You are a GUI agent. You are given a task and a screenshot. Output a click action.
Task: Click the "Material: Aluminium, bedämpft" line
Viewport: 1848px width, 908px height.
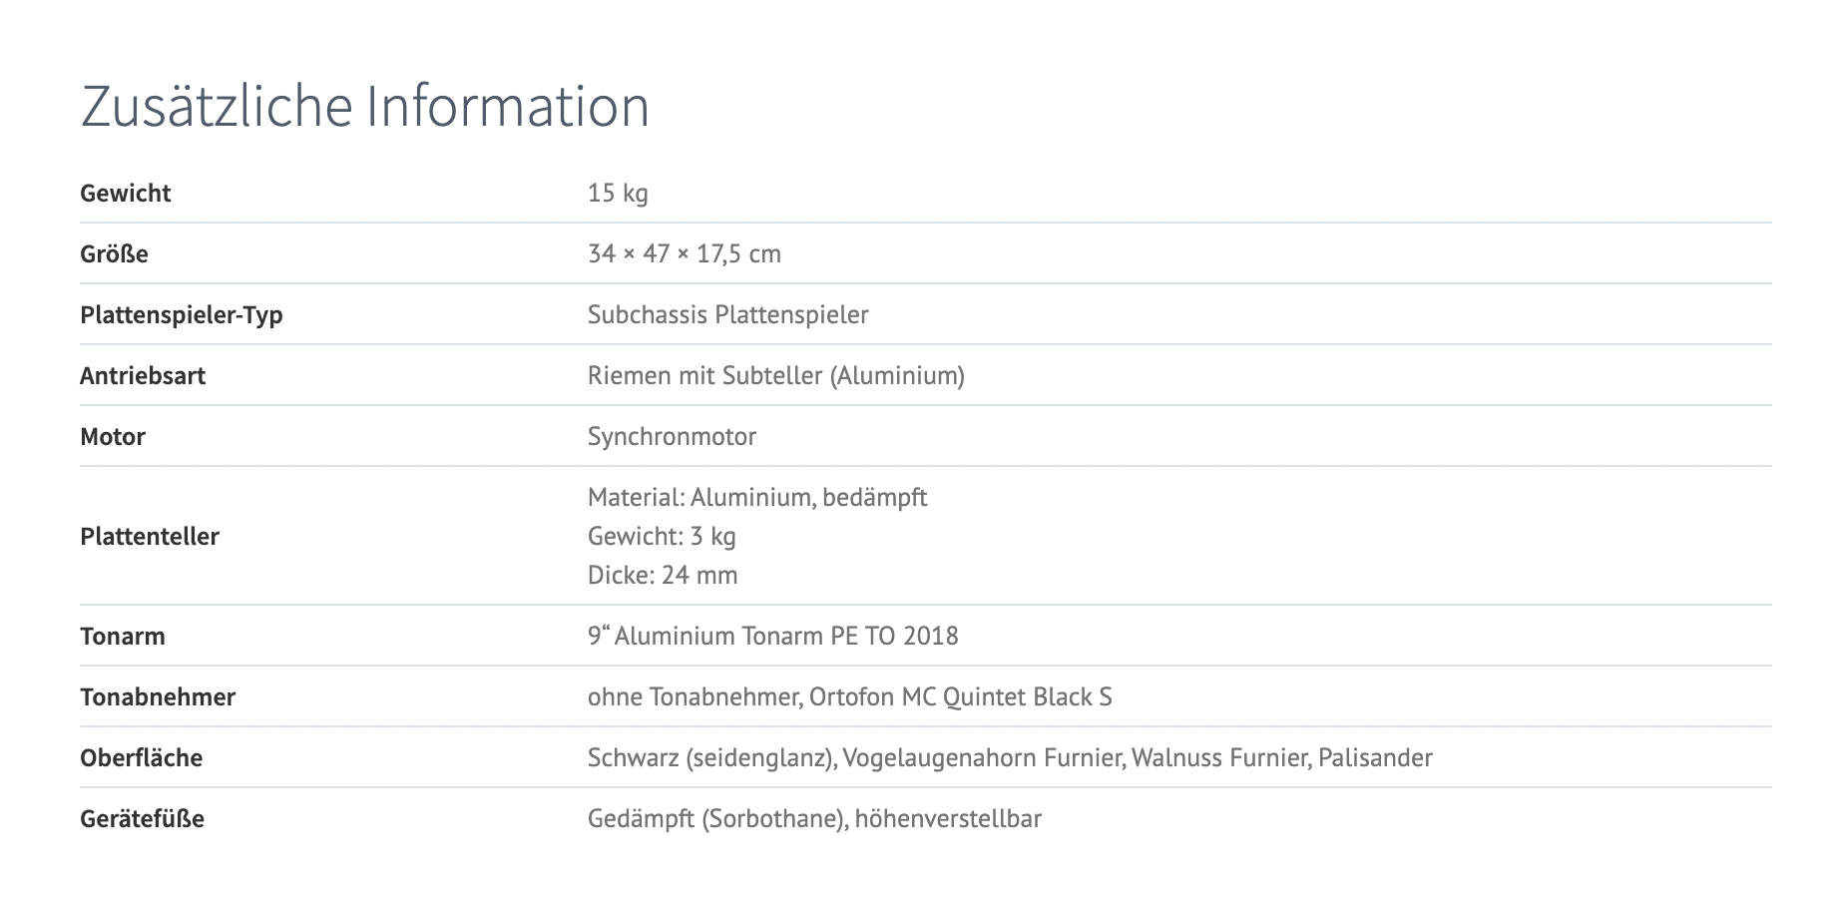pos(757,497)
